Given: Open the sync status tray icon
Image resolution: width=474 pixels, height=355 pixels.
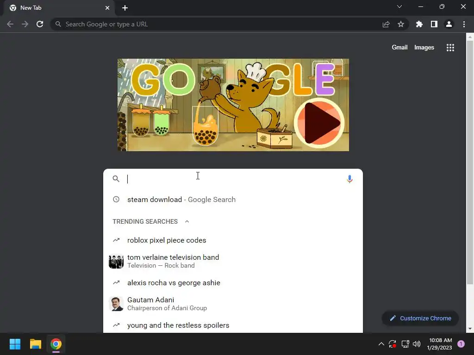Looking at the screenshot, I should (x=393, y=344).
